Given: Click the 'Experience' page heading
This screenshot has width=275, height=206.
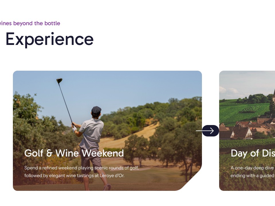Looking at the screenshot, I should click(x=50, y=39).
